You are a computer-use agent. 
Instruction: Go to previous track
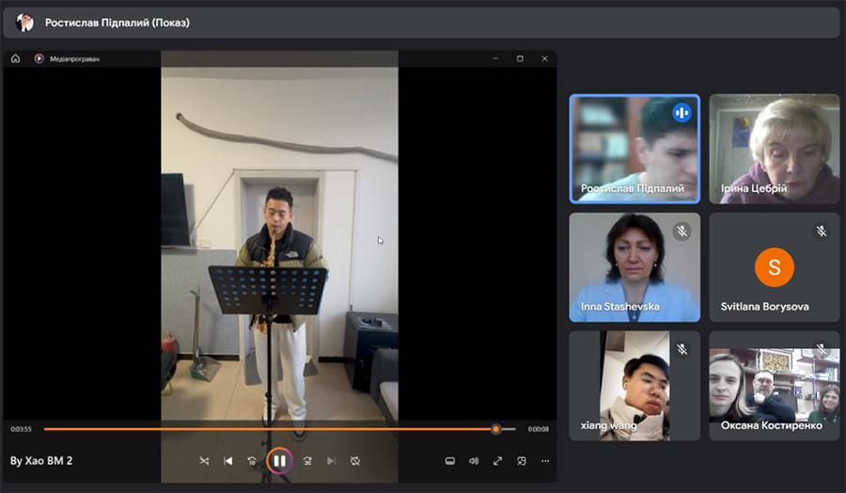pyautogui.click(x=228, y=461)
